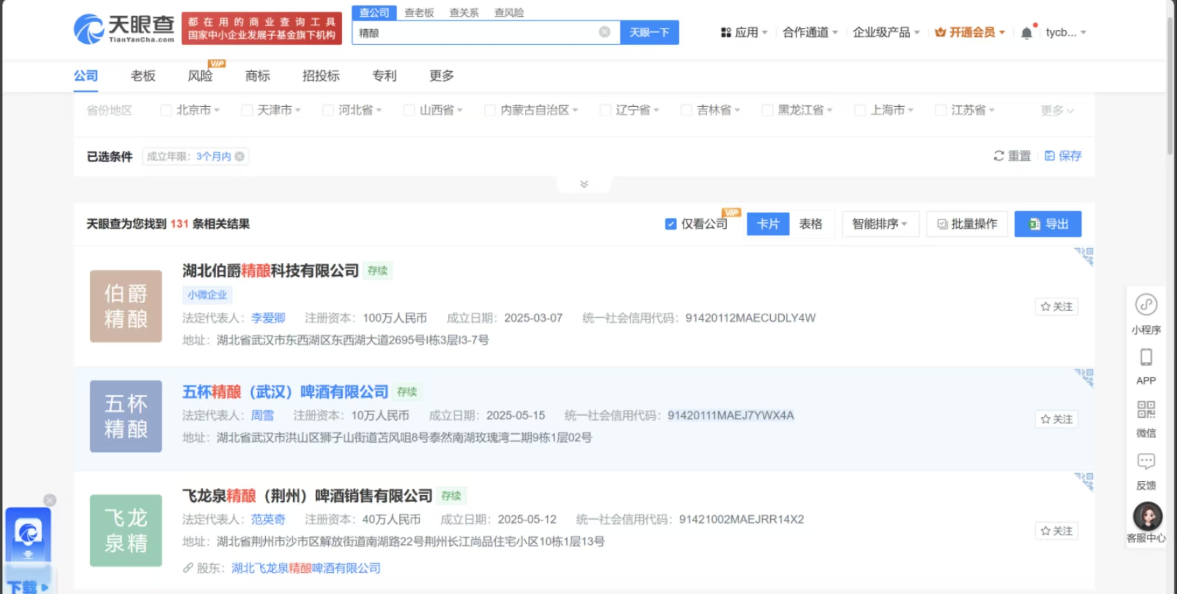
Task: Open the 客服中心 avatar
Action: 1147,516
